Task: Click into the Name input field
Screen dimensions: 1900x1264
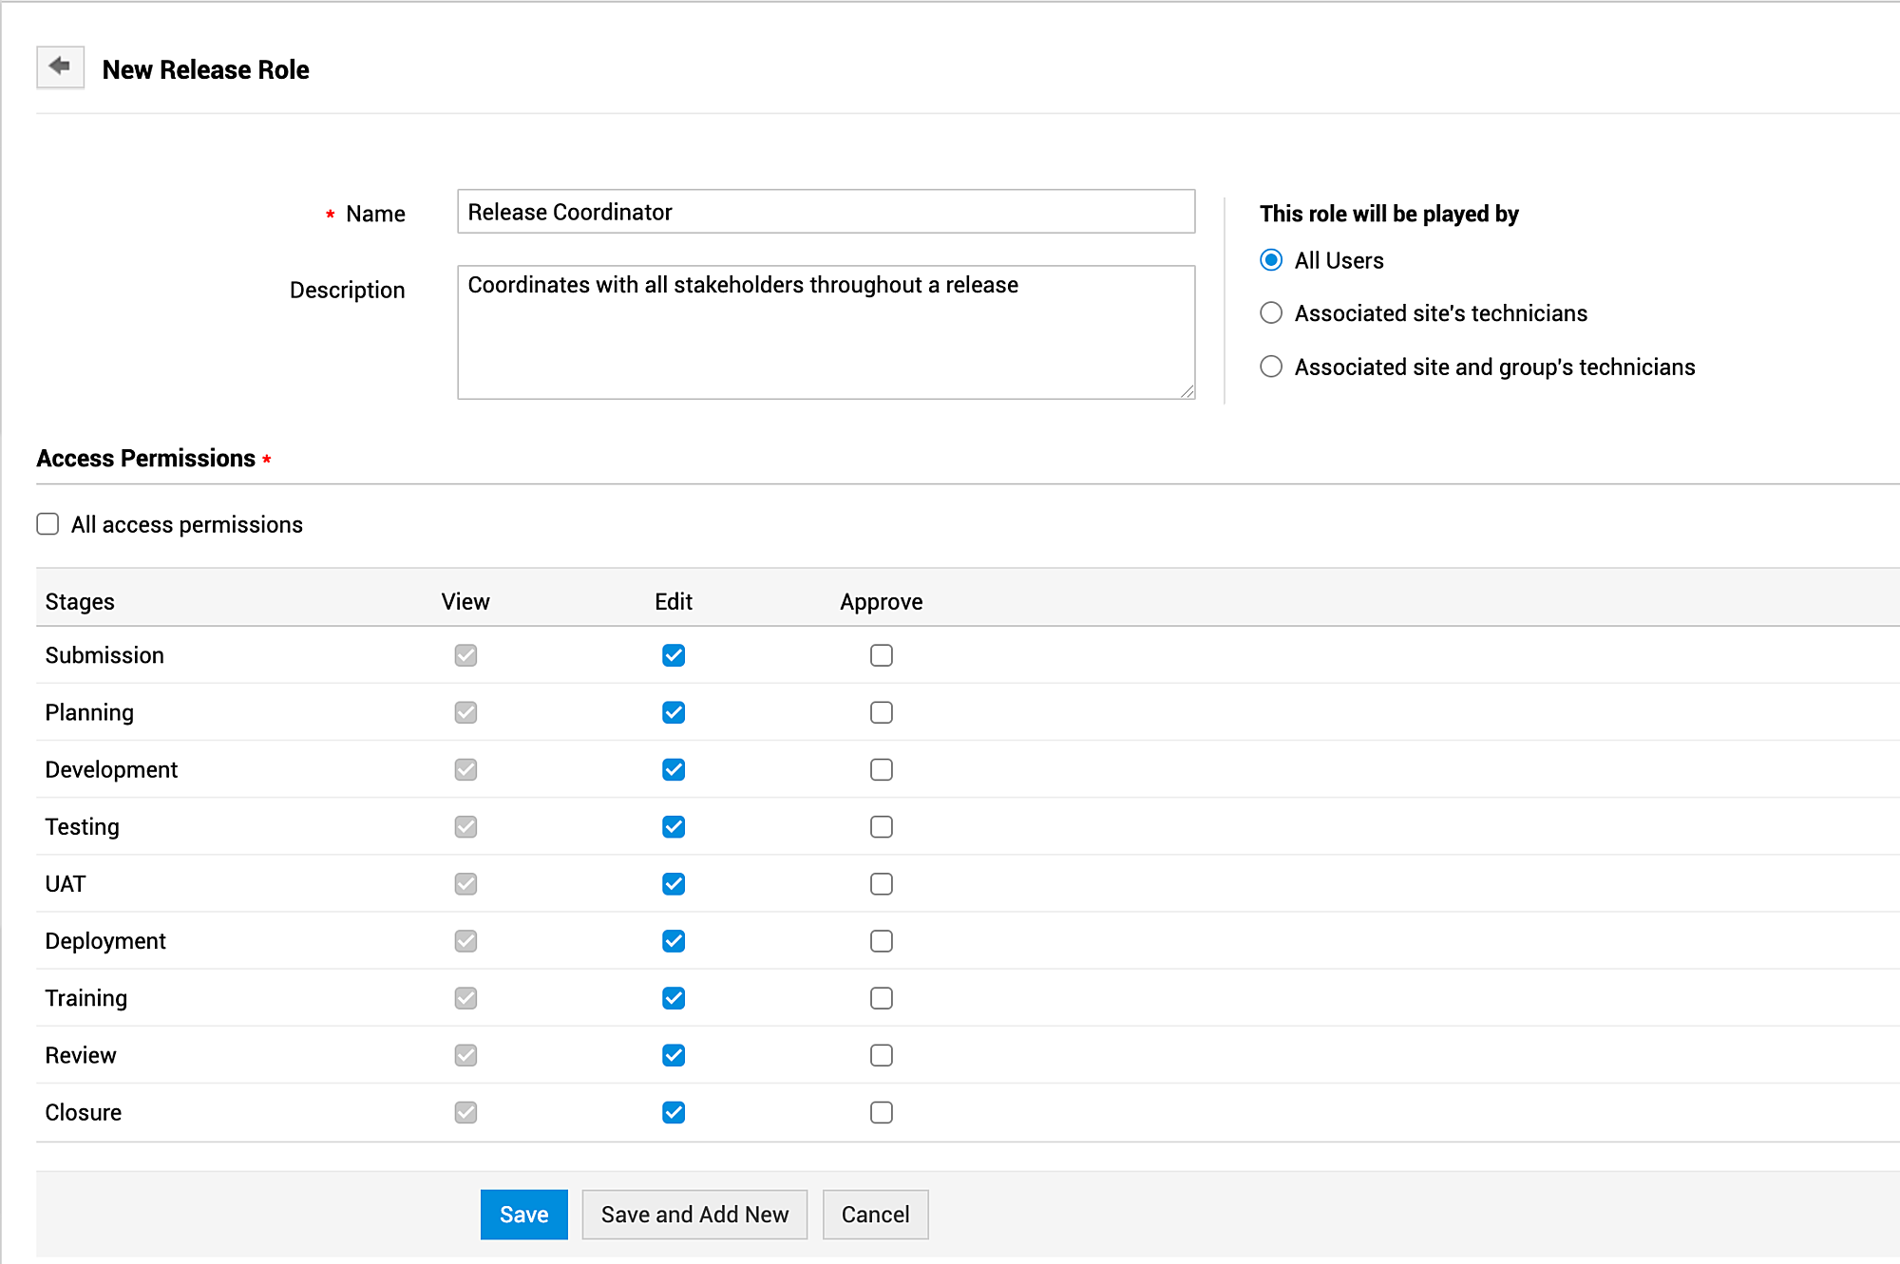Action: coord(826,212)
